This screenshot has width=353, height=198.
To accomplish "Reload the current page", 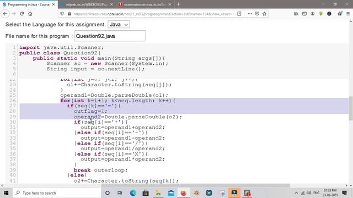I will (x=22, y=14).
